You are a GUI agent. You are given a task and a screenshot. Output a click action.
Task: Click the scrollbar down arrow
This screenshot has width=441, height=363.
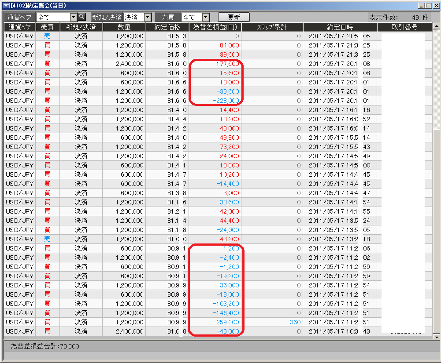click(x=437, y=337)
